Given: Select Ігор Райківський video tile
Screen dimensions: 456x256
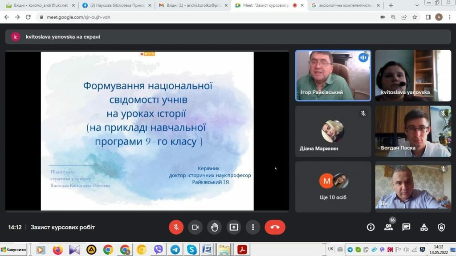Looking at the screenshot, I should 333,75.
